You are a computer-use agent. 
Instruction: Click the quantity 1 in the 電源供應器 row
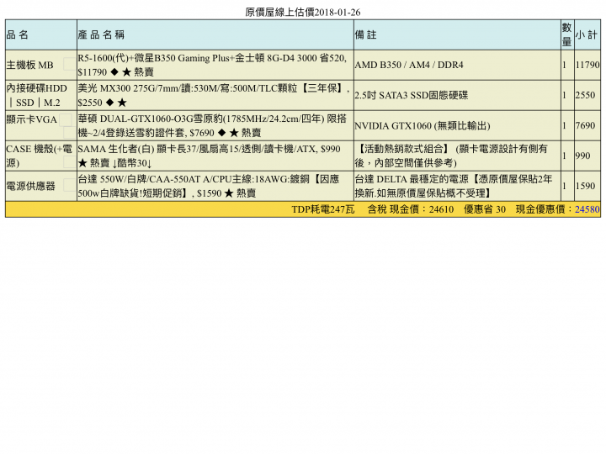(564, 186)
